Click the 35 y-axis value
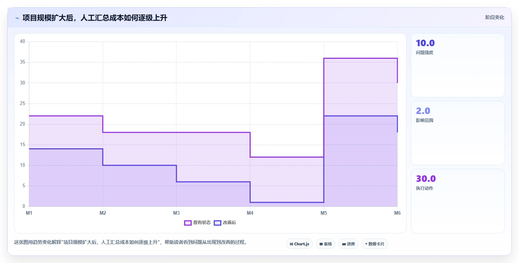Viewport: 519px width, 263px height. click(x=22, y=62)
